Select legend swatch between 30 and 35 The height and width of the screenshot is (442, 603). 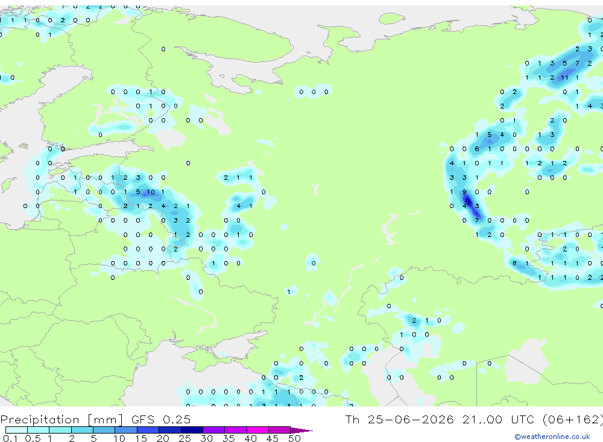point(214,430)
